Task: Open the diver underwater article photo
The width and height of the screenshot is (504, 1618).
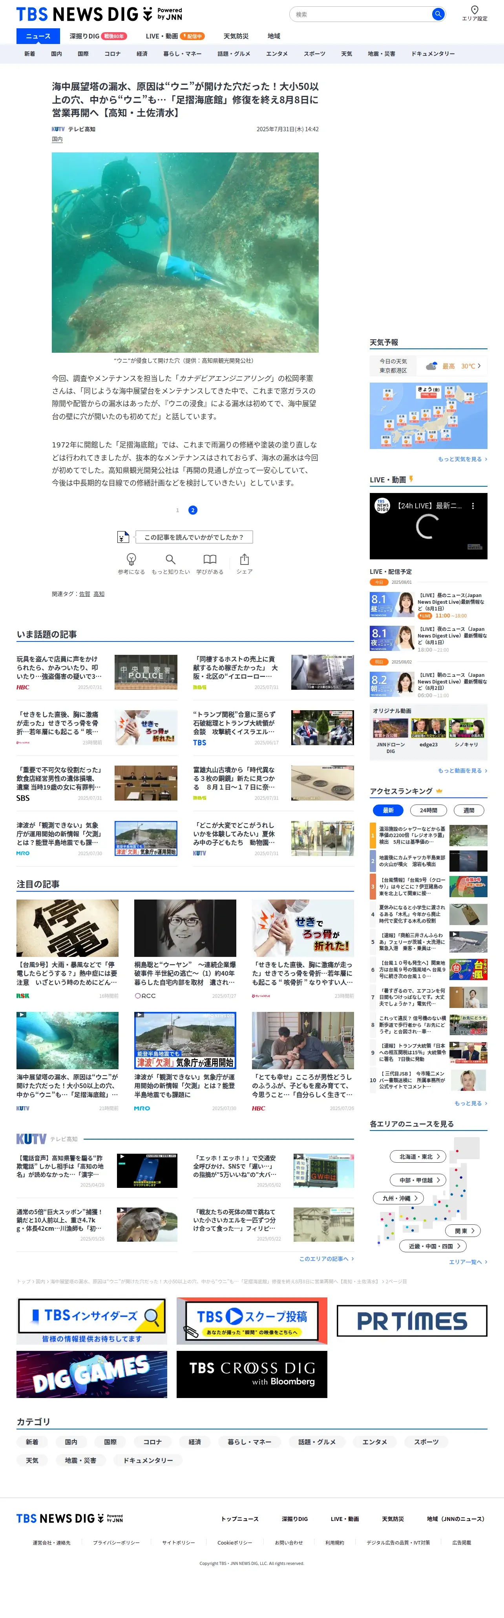Action: 185,253
